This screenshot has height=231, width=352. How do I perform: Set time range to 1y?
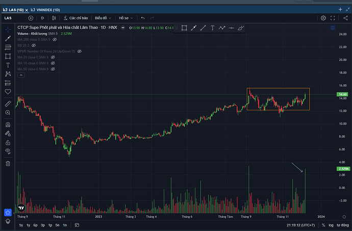[28, 224]
